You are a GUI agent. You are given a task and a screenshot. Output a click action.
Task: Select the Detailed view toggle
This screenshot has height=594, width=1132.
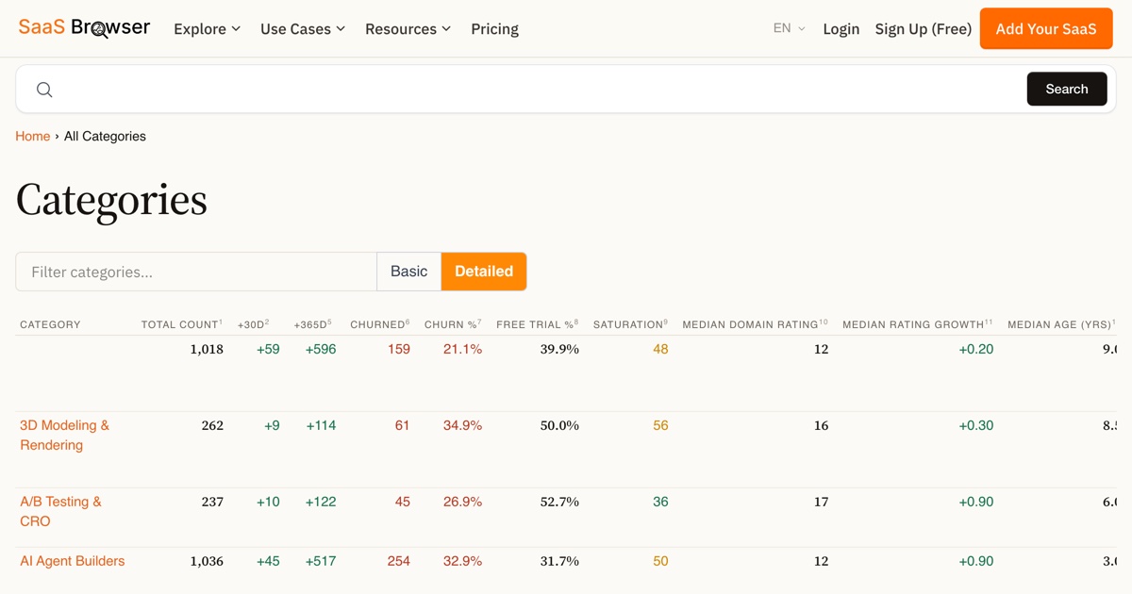click(x=484, y=272)
